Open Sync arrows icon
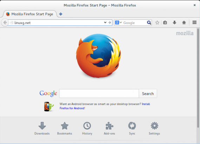 click(x=132, y=129)
